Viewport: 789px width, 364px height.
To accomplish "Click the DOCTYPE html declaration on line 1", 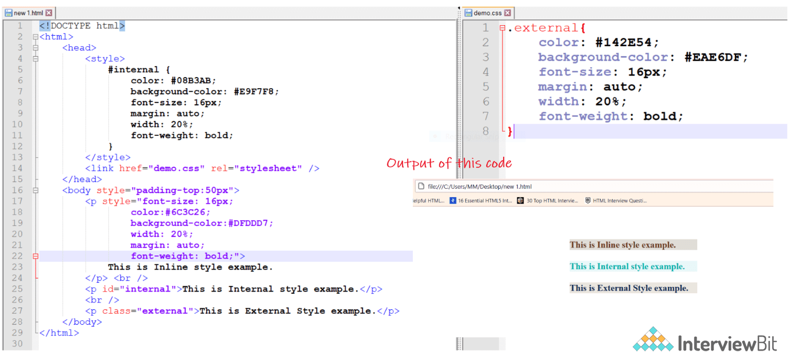I will [x=82, y=26].
